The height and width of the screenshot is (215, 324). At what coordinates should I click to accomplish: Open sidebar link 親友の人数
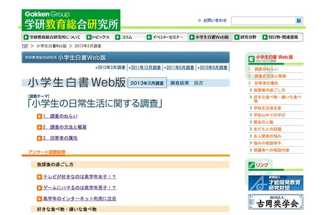263,122
